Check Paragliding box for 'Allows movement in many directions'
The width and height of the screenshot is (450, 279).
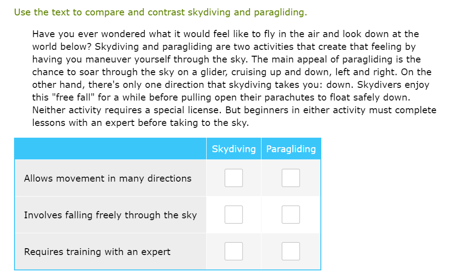pos(290,178)
